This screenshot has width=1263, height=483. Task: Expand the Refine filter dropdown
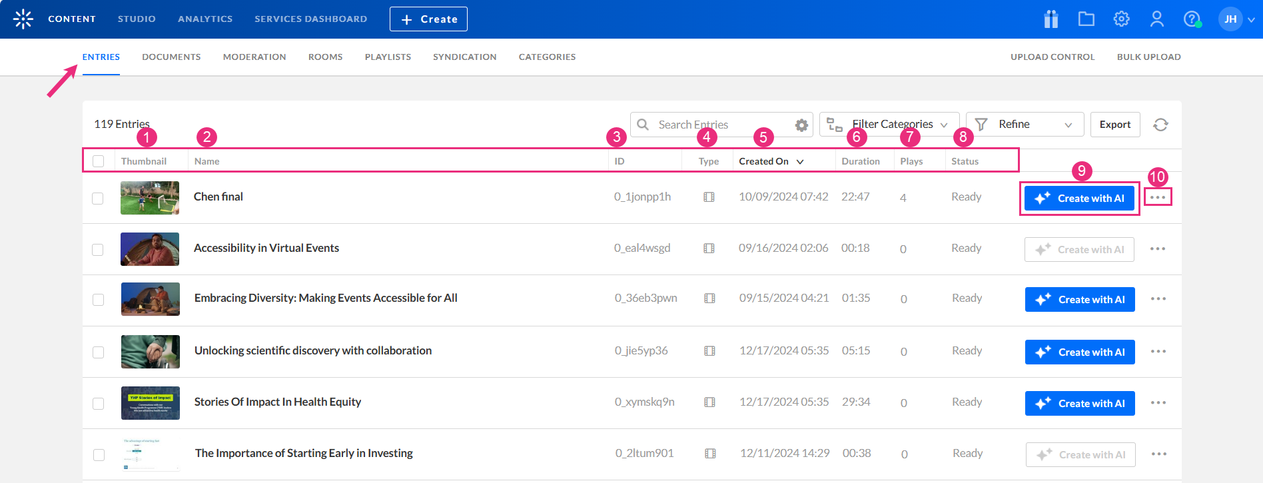[x=1025, y=125]
